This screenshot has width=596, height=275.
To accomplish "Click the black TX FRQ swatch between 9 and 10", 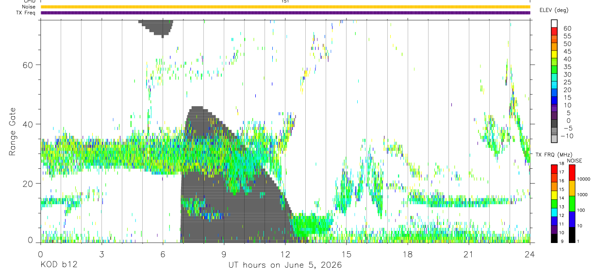I will point(554,238).
